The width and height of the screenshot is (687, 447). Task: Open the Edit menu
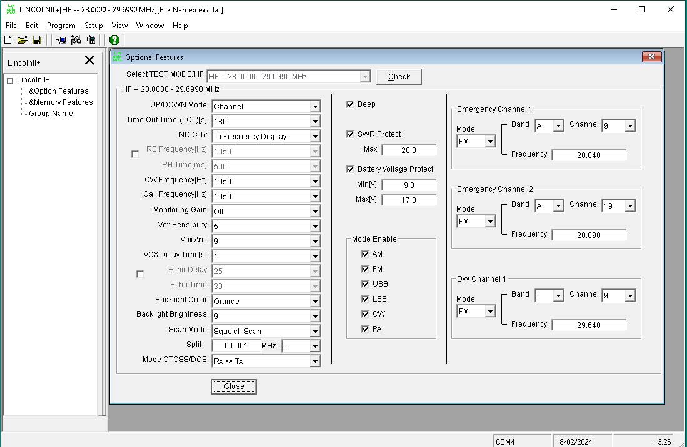click(31, 26)
